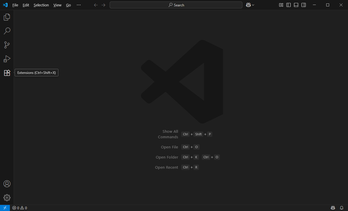Image resolution: width=348 pixels, height=211 pixels.
Task: Open the View menu
Action: (x=57, y=5)
